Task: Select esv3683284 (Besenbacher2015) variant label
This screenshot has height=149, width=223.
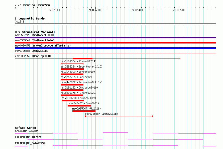Action: [x=81, y=66]
